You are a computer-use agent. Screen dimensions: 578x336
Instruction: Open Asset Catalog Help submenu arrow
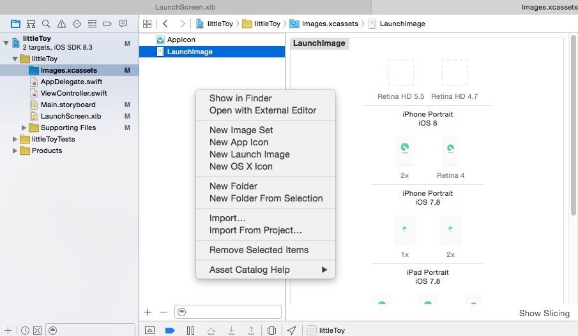tap(324, 270)
